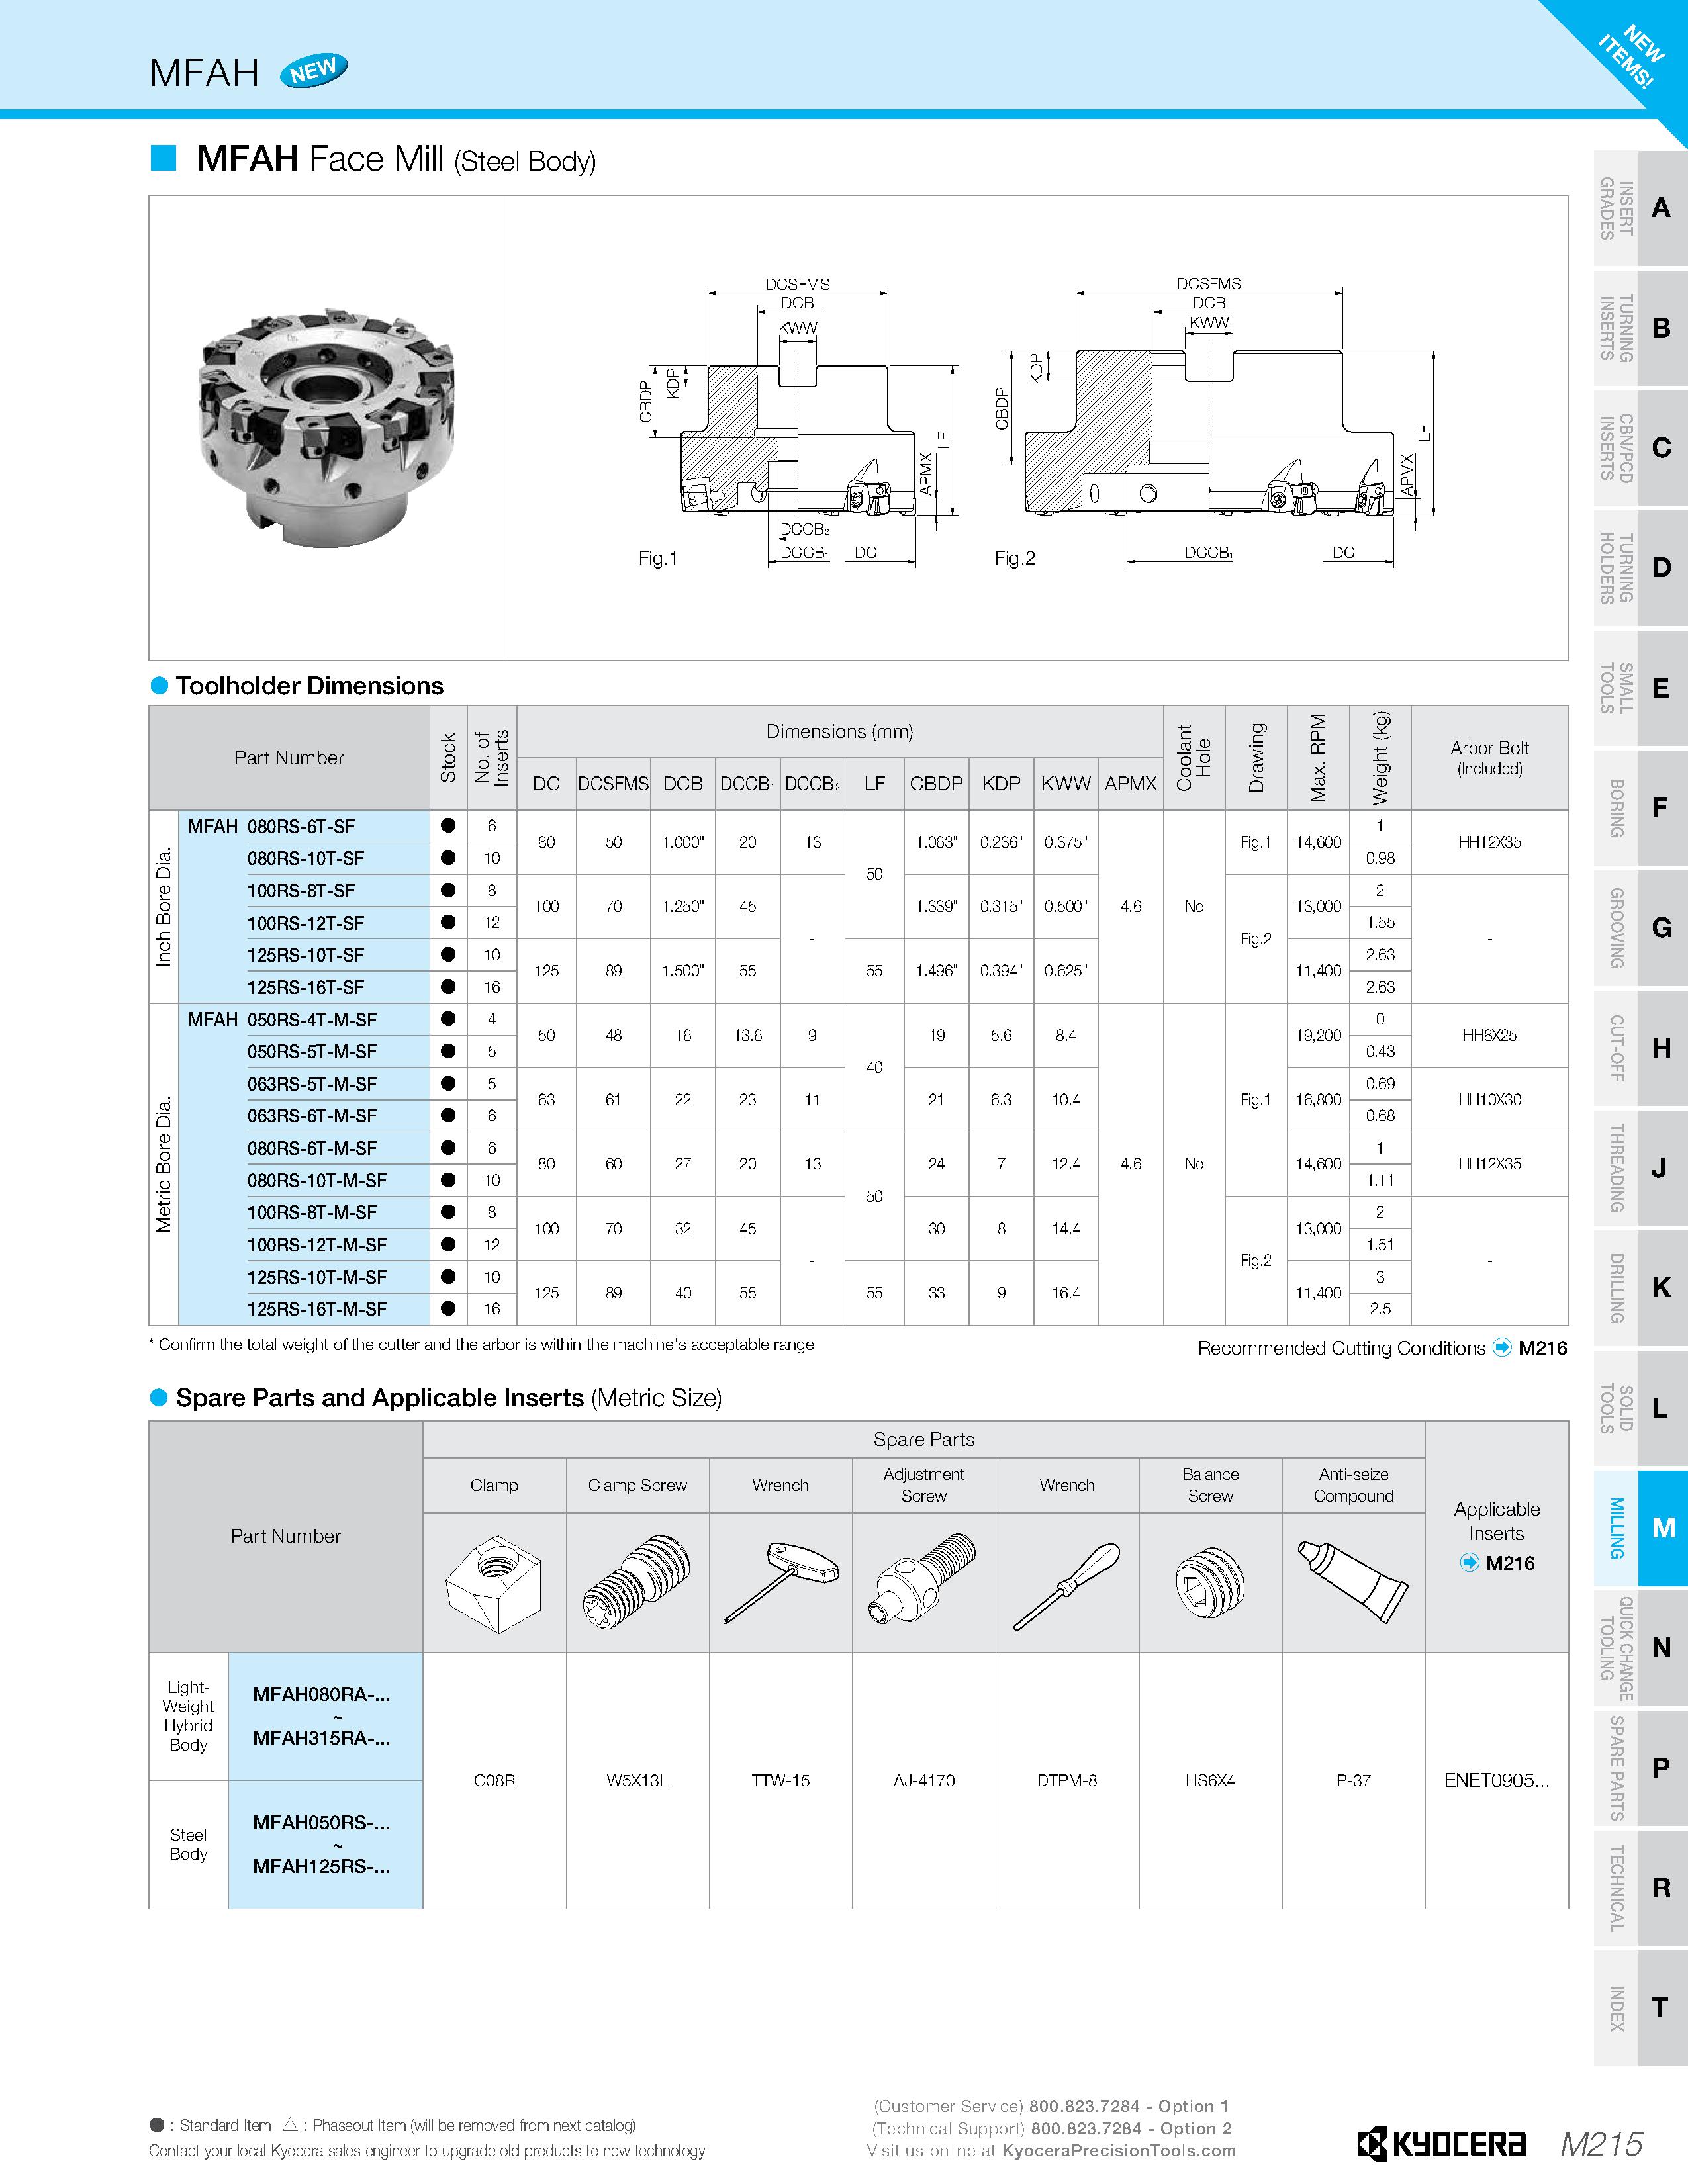Click the C08R clamp part code

tap(494, 1781)
